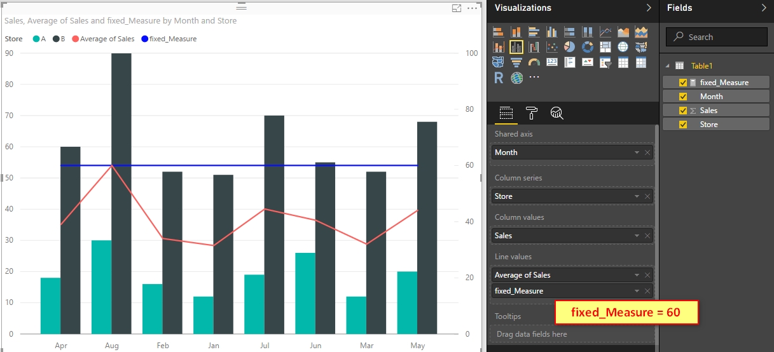Select the shape map visual

(498, 62)
